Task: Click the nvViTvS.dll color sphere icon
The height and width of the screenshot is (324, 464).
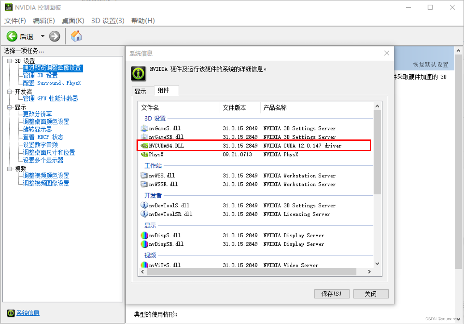Action: click(x=144, y=265)
